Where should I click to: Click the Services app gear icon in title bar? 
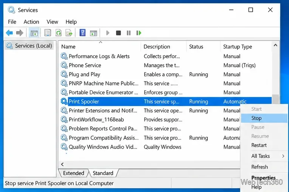pyautogui.click(x=11, y=10)
